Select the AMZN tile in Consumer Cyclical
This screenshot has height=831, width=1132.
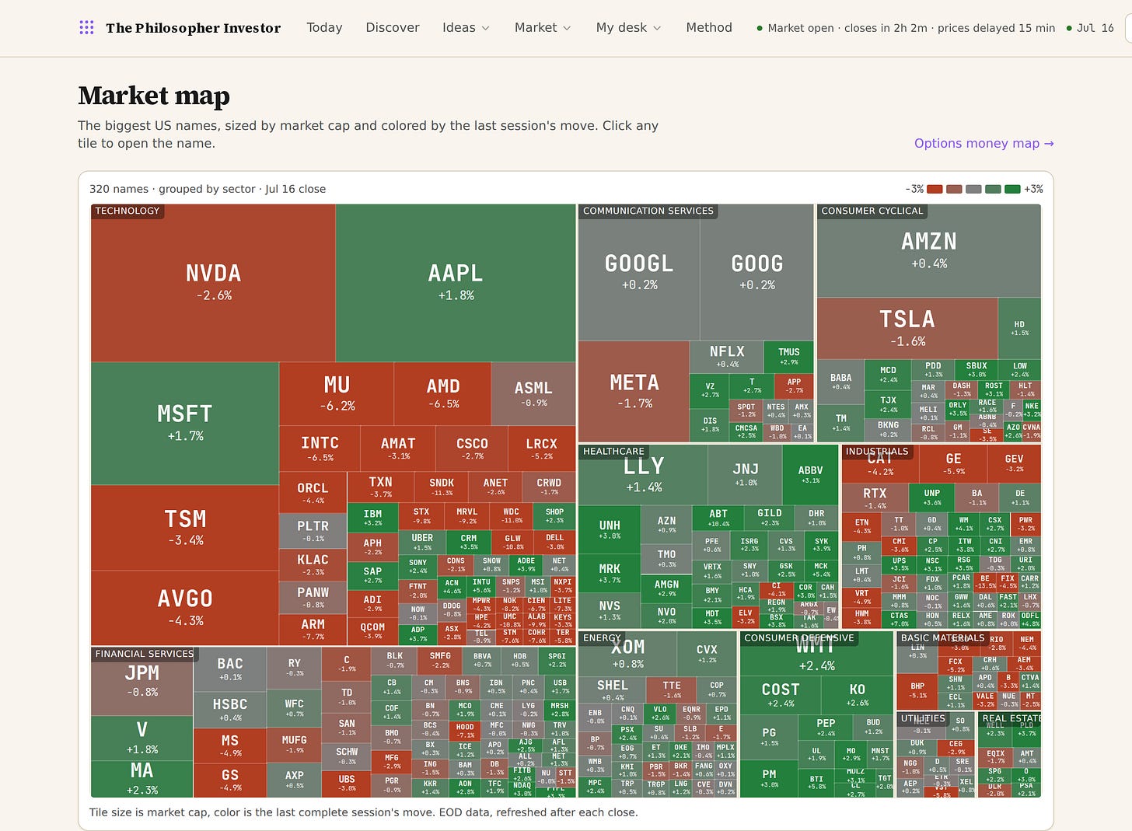click(x=929, y=251)
